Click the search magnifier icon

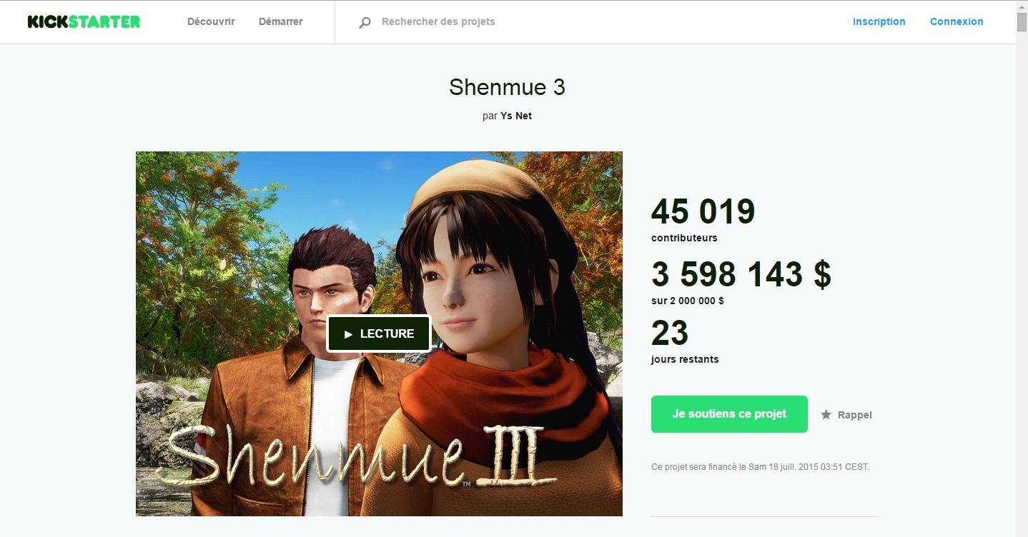pyautogui.click(x=365, y=22)
